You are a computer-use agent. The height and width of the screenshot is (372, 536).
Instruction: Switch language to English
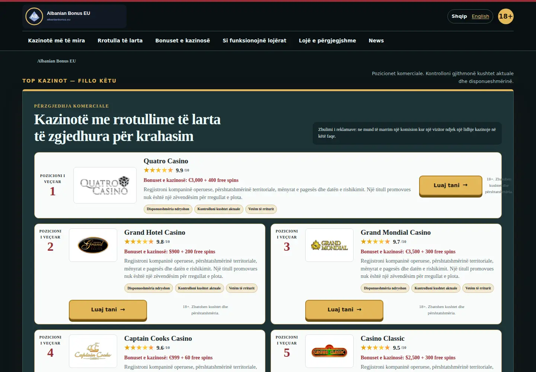[481, 16]
